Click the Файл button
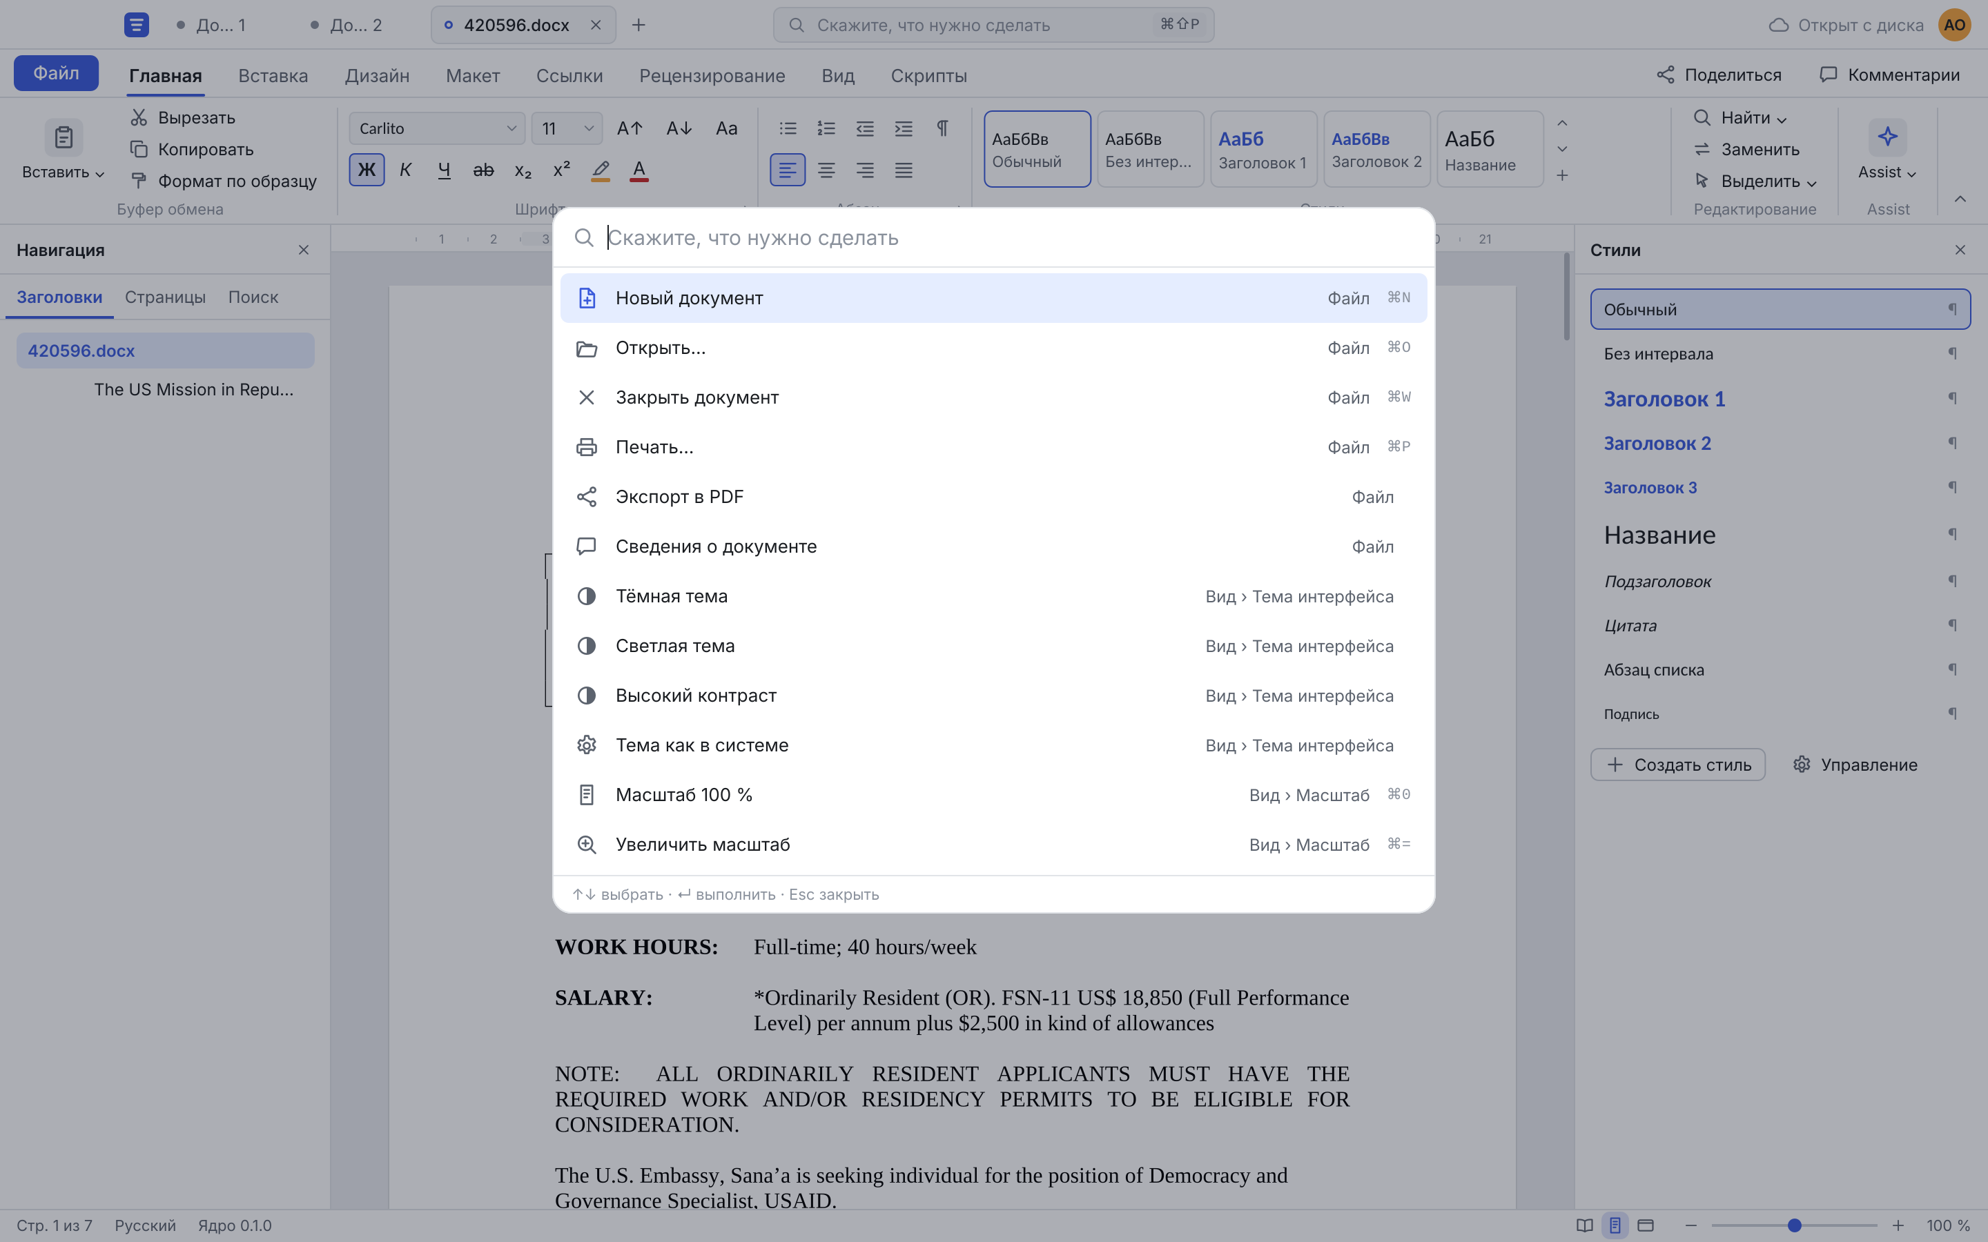 pyautogui.click(x=56, y=73)
